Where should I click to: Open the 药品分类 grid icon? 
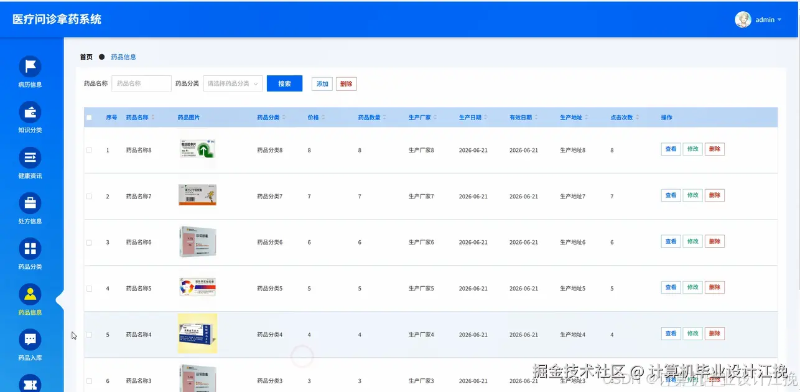(29, 250)
